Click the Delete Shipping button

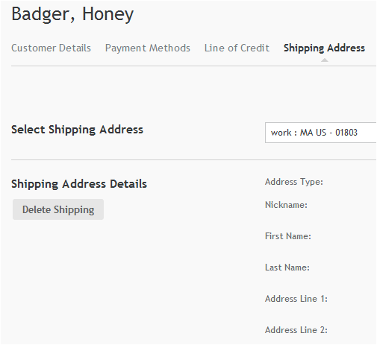coord(58,209)
